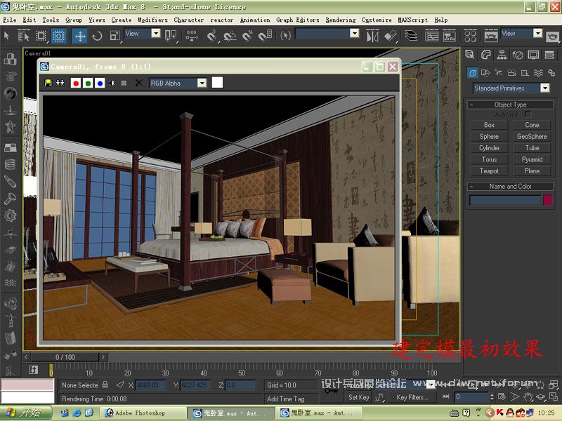Click the save bitmap icon in render window
This screenshot has width=562, height=421.
point(48,83)
